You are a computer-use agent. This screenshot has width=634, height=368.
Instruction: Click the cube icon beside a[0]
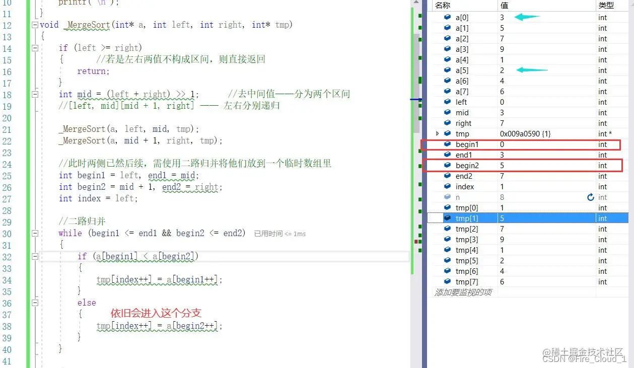pyautogui.click(x=447, y=17)
